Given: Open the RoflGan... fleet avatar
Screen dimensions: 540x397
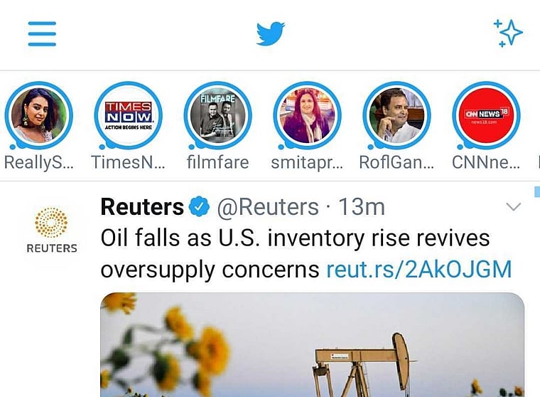Looking at the screenshot, I should click(397, 116).
